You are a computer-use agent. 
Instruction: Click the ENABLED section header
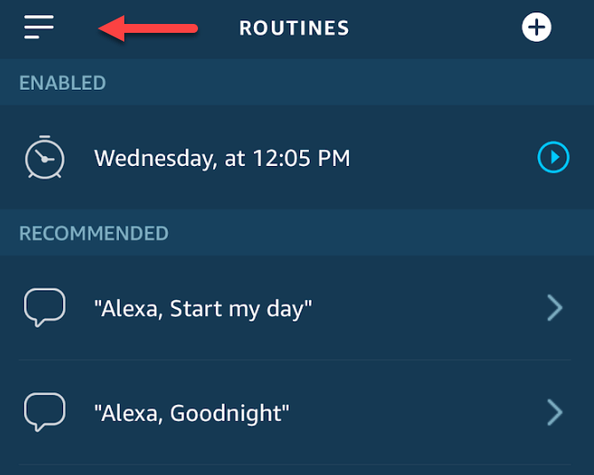coord(62,83)
